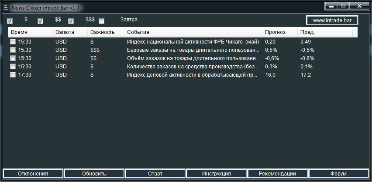Enable the Завтра (tomorrow) checkbox
The height and width of the screenshot is (182, 372).
102,21
